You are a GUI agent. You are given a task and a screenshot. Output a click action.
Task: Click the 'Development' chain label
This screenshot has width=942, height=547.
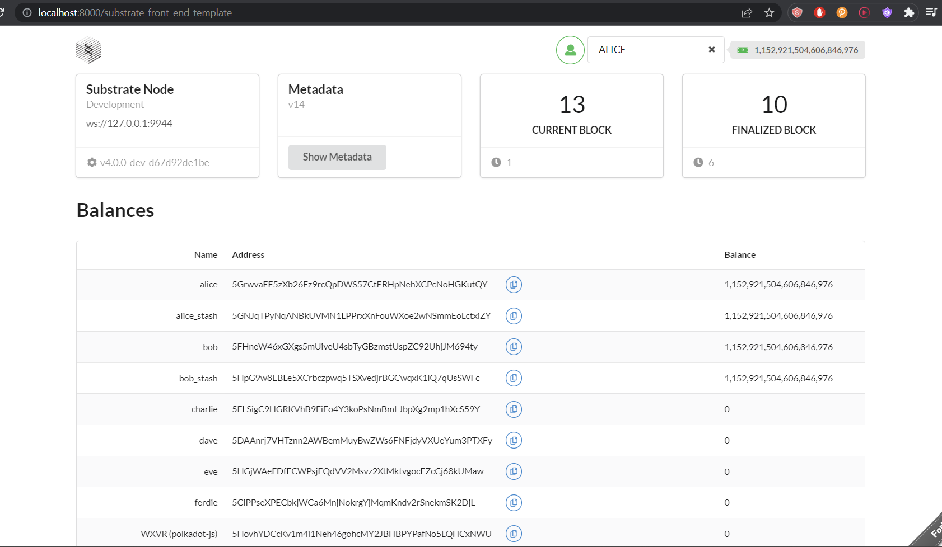pos(115,105)
